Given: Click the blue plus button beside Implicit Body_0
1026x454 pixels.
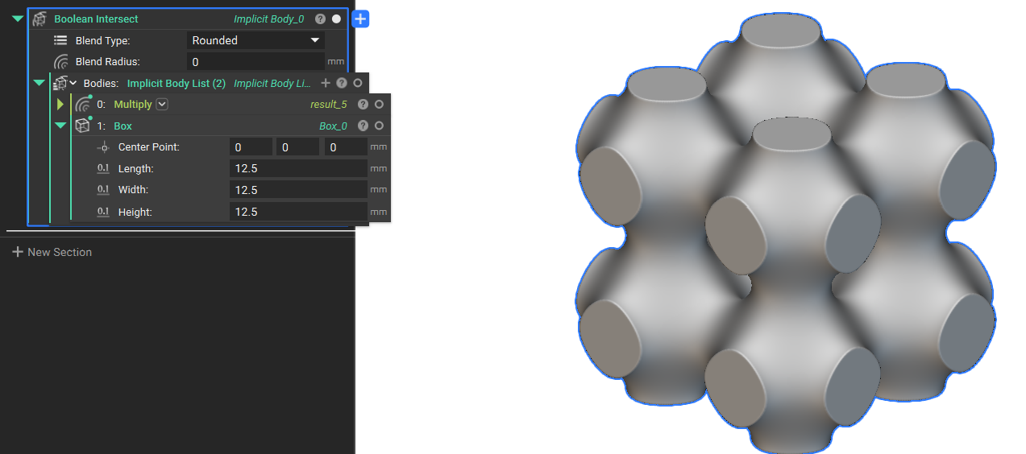Looking at the screenshot, I should 360,19.
